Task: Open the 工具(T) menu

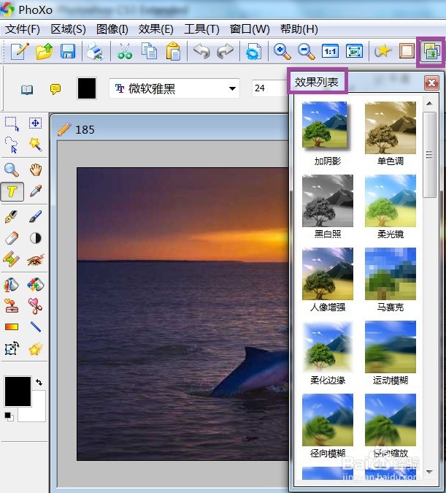Action: point(201,29)
